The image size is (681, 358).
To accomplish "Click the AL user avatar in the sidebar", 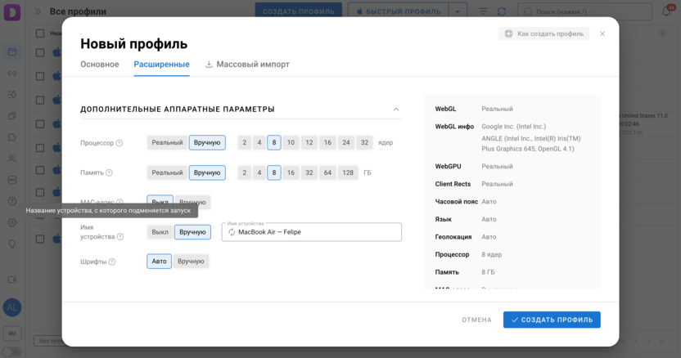I will (12, 307).
